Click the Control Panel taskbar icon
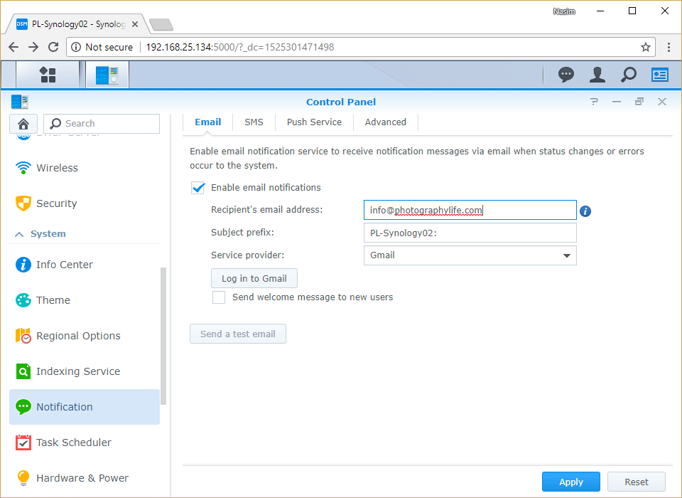Screen dimensions: 682x498 click(107, 75)
